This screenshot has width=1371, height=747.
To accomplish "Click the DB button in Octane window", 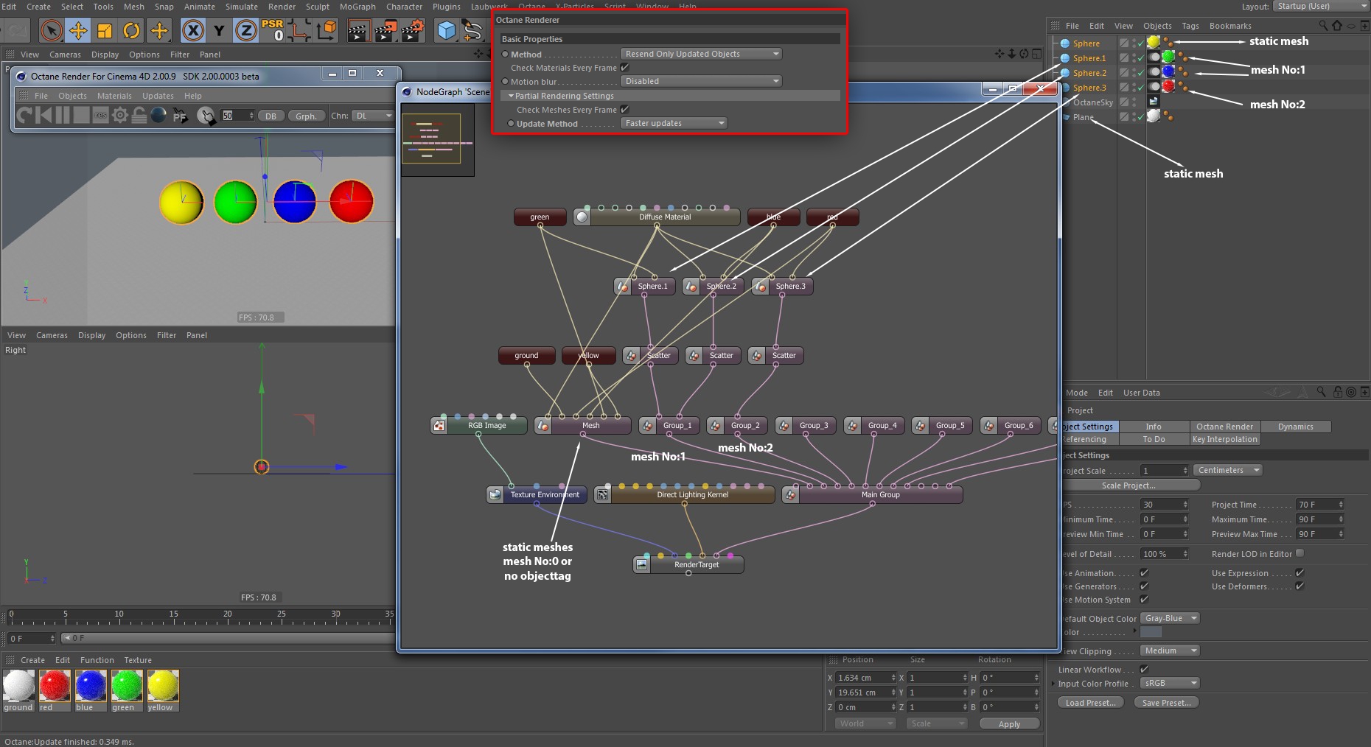I will point(271,116).
